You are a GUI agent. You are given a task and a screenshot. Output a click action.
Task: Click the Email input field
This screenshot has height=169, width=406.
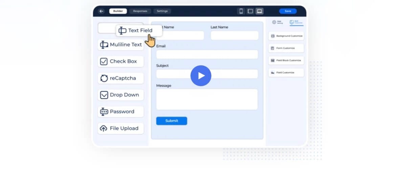[x=207, y=54]
